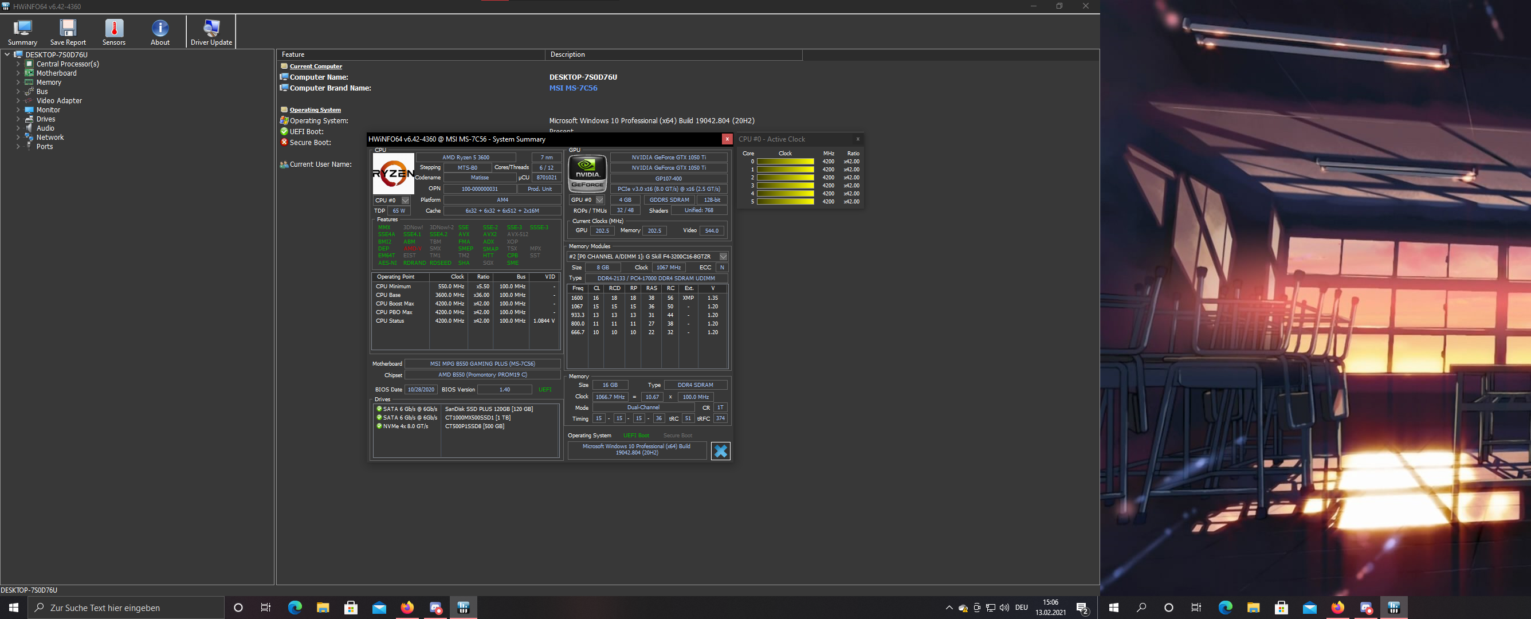Expand the Central Processor(s) tree node
The height and width of the screenshot is (619, 1531).
click(x=18, y=64)
